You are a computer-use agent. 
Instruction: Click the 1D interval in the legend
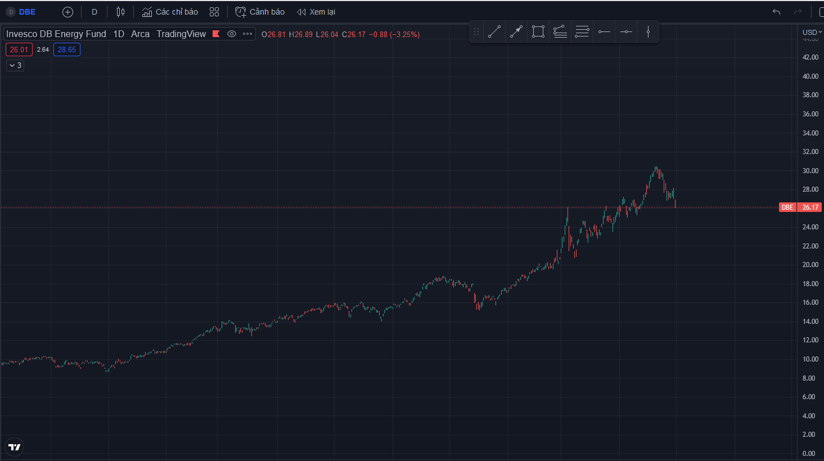pyautogui.click(x=119, y=34)
